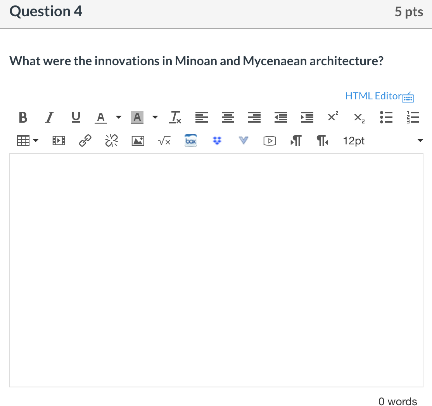
Task: Insert media with the film strip icon
Action: pos(59,141)
